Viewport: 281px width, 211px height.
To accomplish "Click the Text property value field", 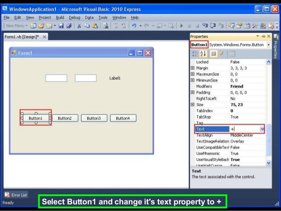I will pyautogui.click(x=244, y=129).
